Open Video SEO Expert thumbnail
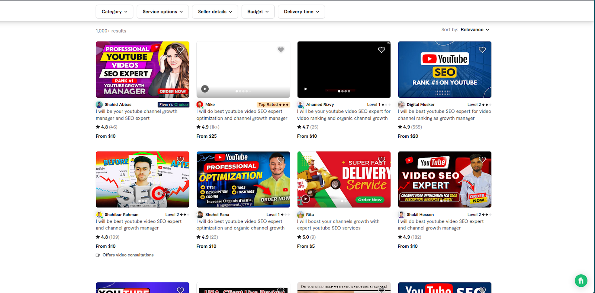The width and height of the screenshot is (595, 293). pyautogui.click(x=444, y=179)
